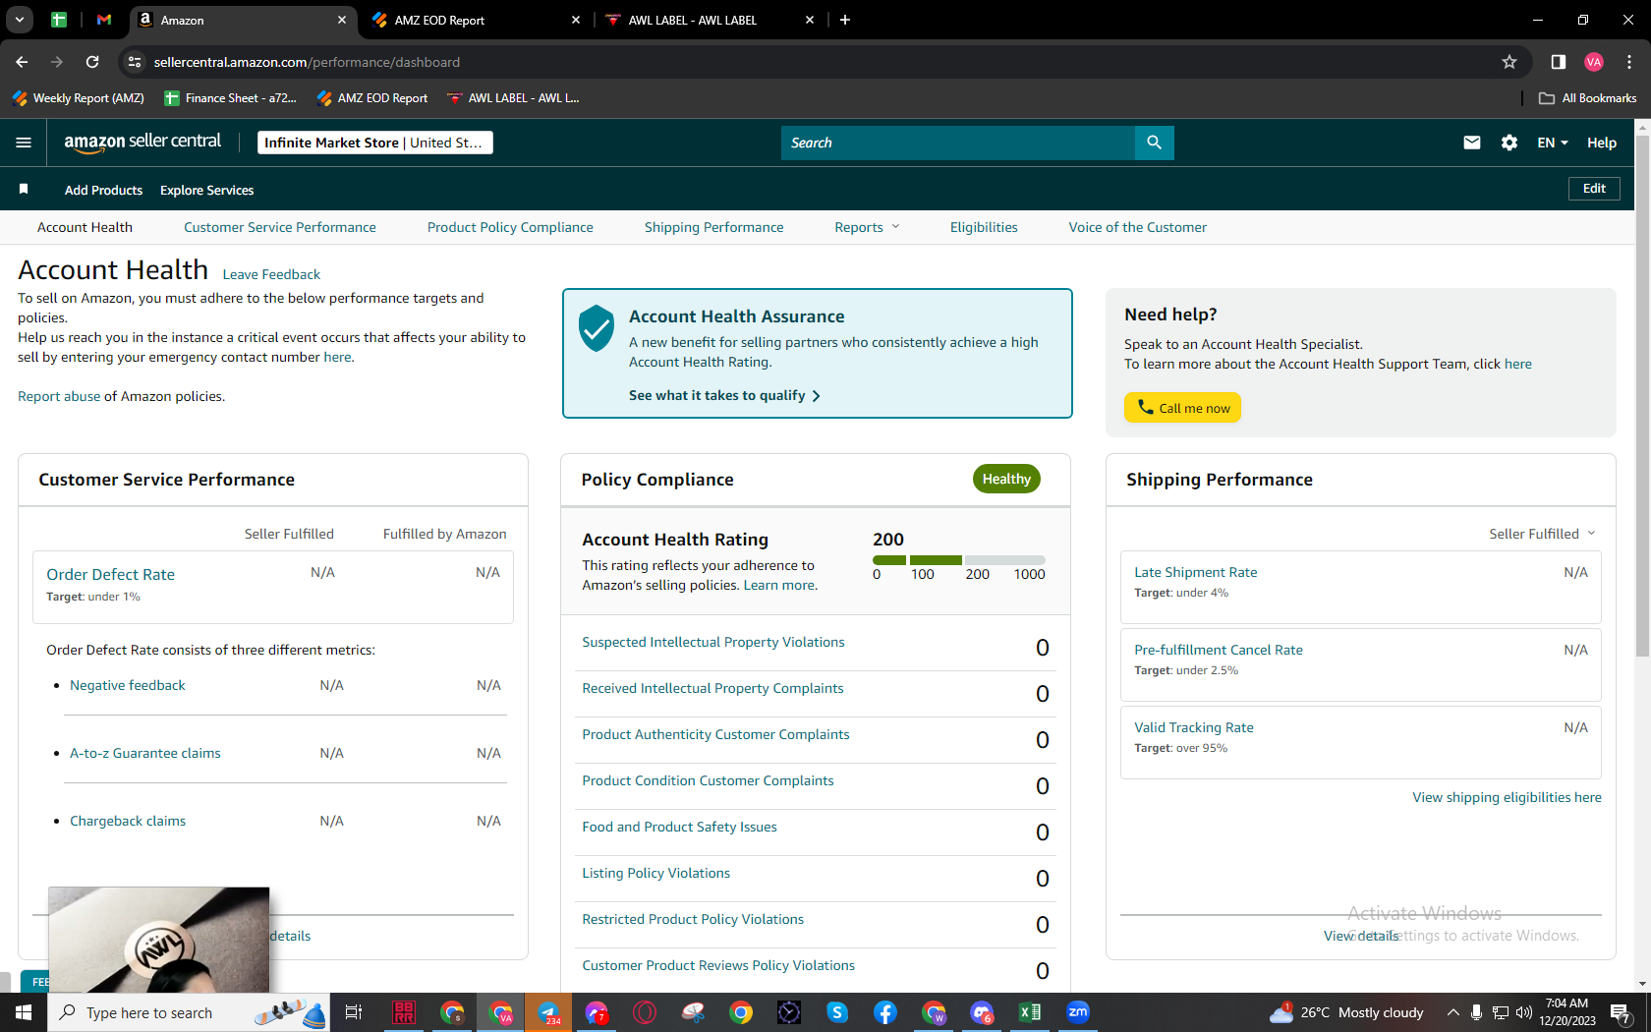Open the Windows Start menu
The width and height of the screenshot is (1651, 1032).
(x=24, y=1012)
